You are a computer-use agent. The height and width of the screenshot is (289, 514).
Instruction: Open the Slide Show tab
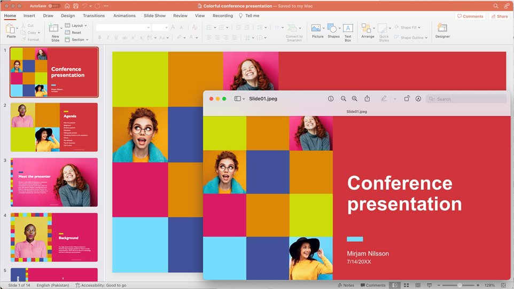click(154, 16)
